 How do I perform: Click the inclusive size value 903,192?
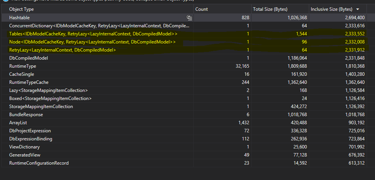click(x=357, y=123)
